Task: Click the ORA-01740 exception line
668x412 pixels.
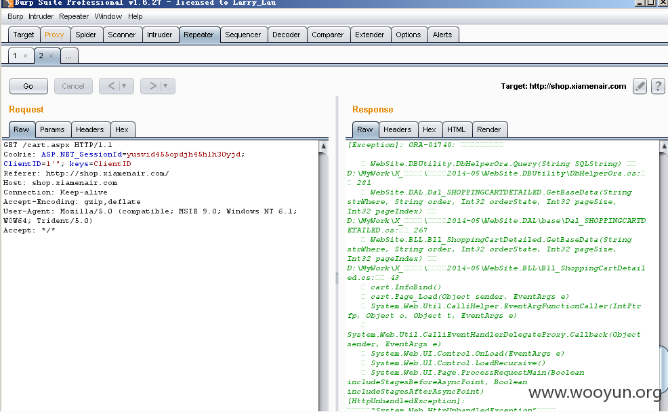Action: (x=425, y=145)
